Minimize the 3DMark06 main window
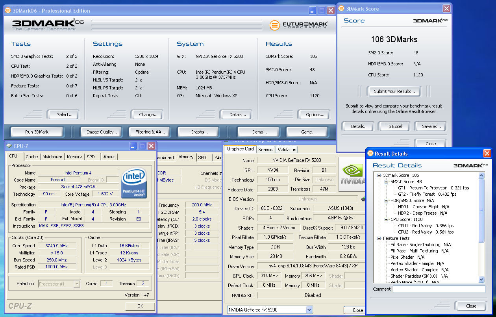This screenshot has width=496, height=317. pos(313,11)
